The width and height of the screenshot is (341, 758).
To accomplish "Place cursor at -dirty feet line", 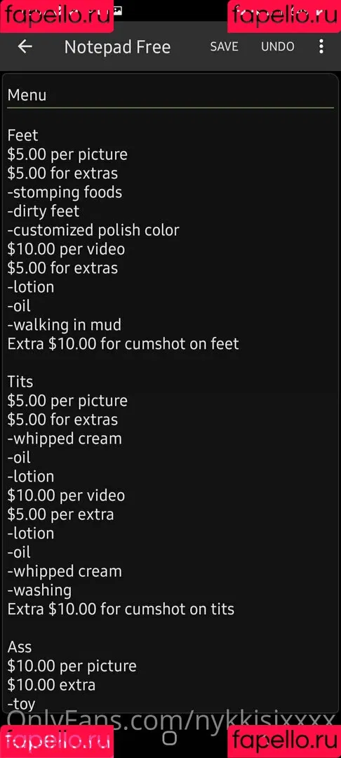I will coord(44,211).
